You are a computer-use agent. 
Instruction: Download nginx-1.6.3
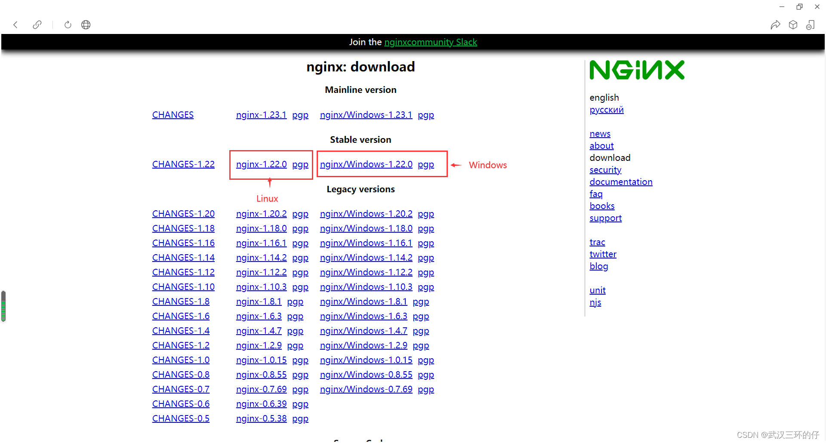[259, 316]
